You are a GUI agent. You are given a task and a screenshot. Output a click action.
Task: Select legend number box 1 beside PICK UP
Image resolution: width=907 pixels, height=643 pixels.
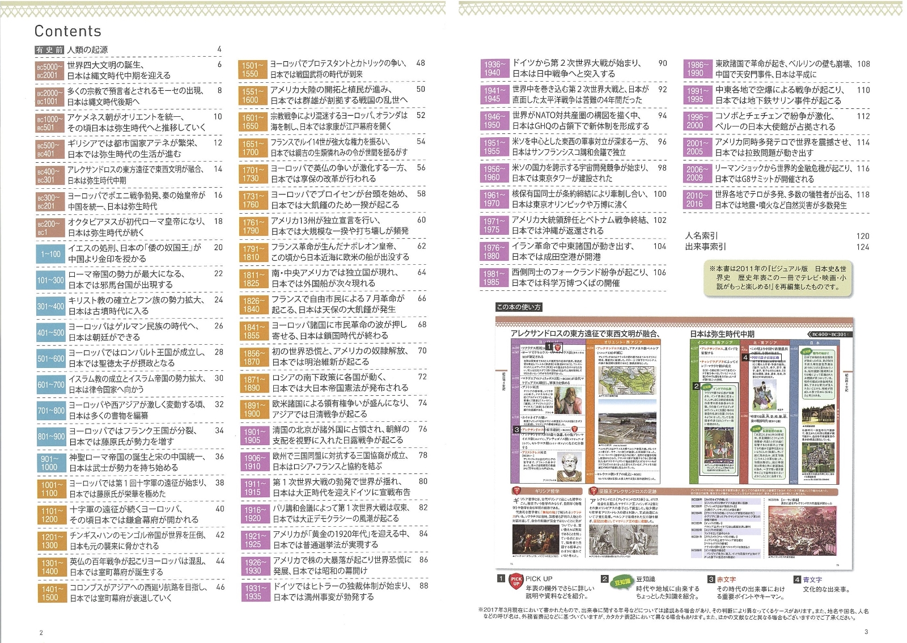click(x=501, y=579)
